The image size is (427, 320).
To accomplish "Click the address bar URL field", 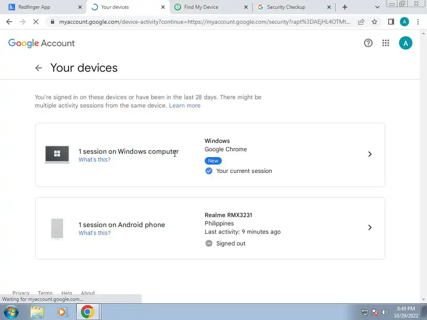I will (x=204, y=22).
